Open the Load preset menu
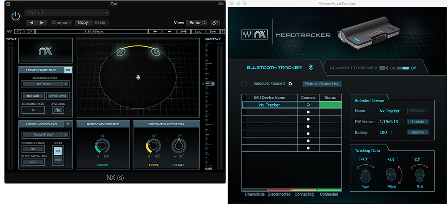The height and width of the screenshot is (205, 448). 198,31
